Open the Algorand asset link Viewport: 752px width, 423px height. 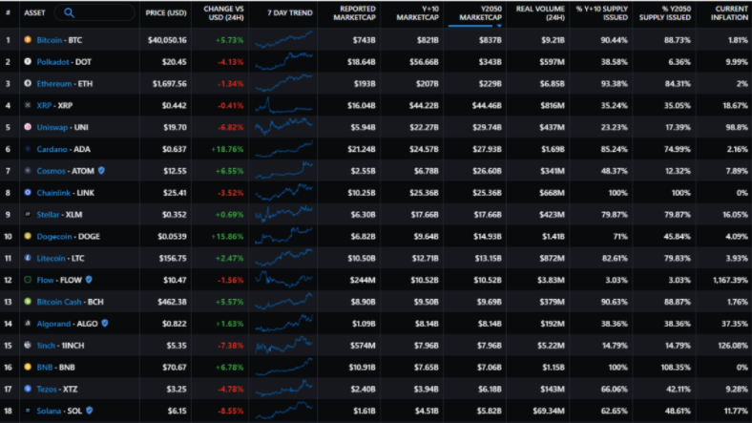pos(53,324)
